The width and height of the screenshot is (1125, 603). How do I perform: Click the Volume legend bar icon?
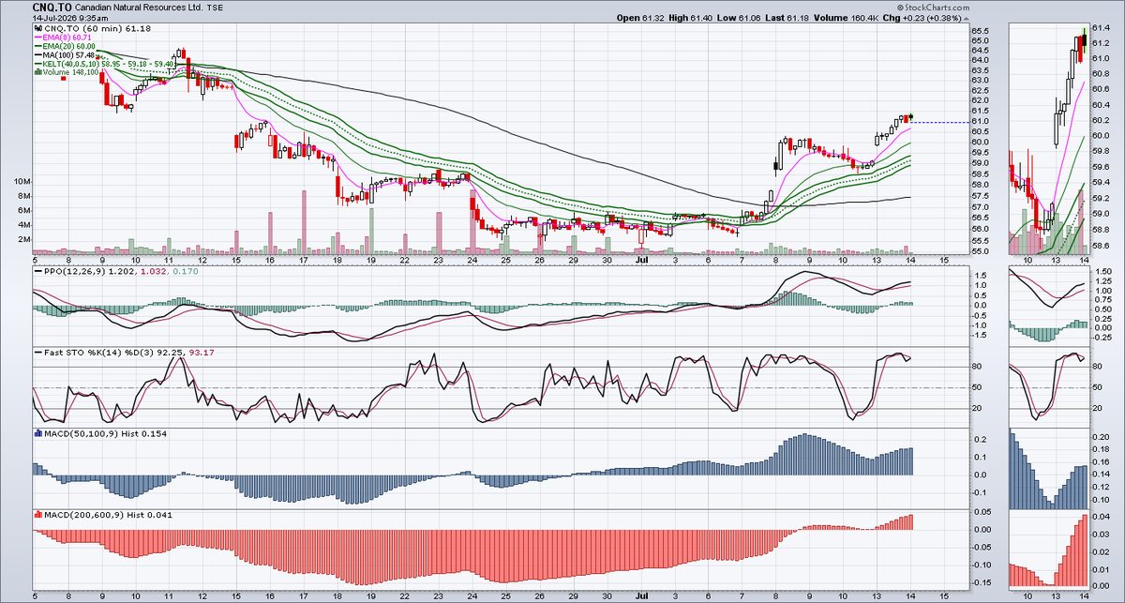point(38,72)
